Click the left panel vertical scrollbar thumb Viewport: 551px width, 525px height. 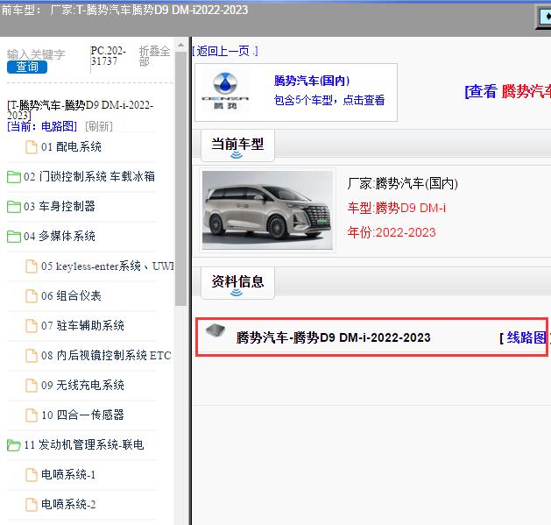coord(181,180)
